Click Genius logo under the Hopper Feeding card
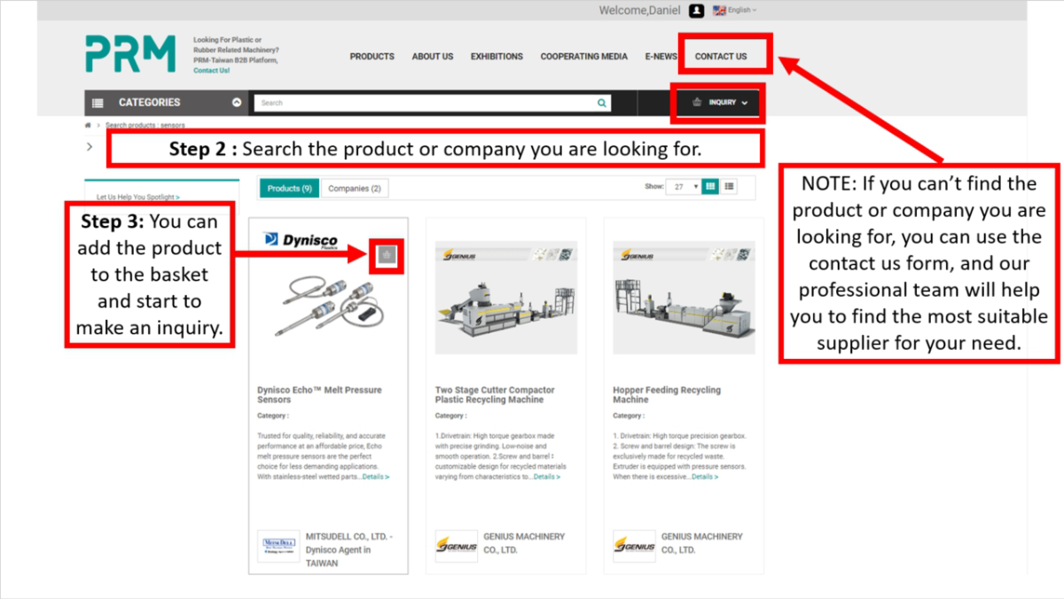Image resolution: width=1064 pixels, height=599 pixels. coord(634,546)
